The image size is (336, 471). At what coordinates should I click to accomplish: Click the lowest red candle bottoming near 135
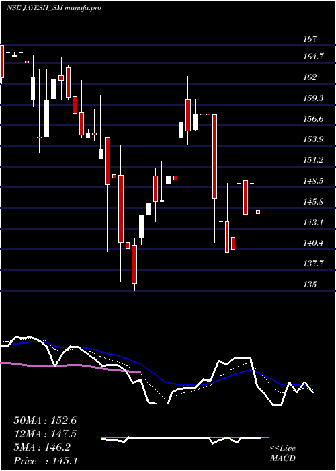[x=134, y=264]
